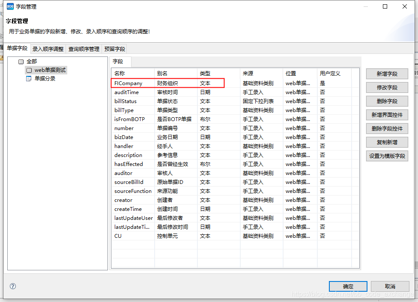418x302 pixels.
Task: Sort by the 名称 column header
Action: point(133,73)
